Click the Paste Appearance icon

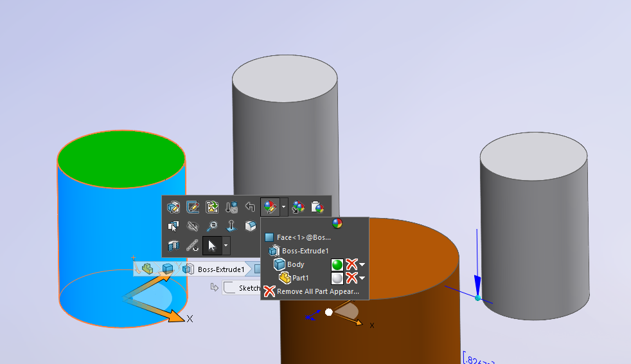click(x=317, y=207)
